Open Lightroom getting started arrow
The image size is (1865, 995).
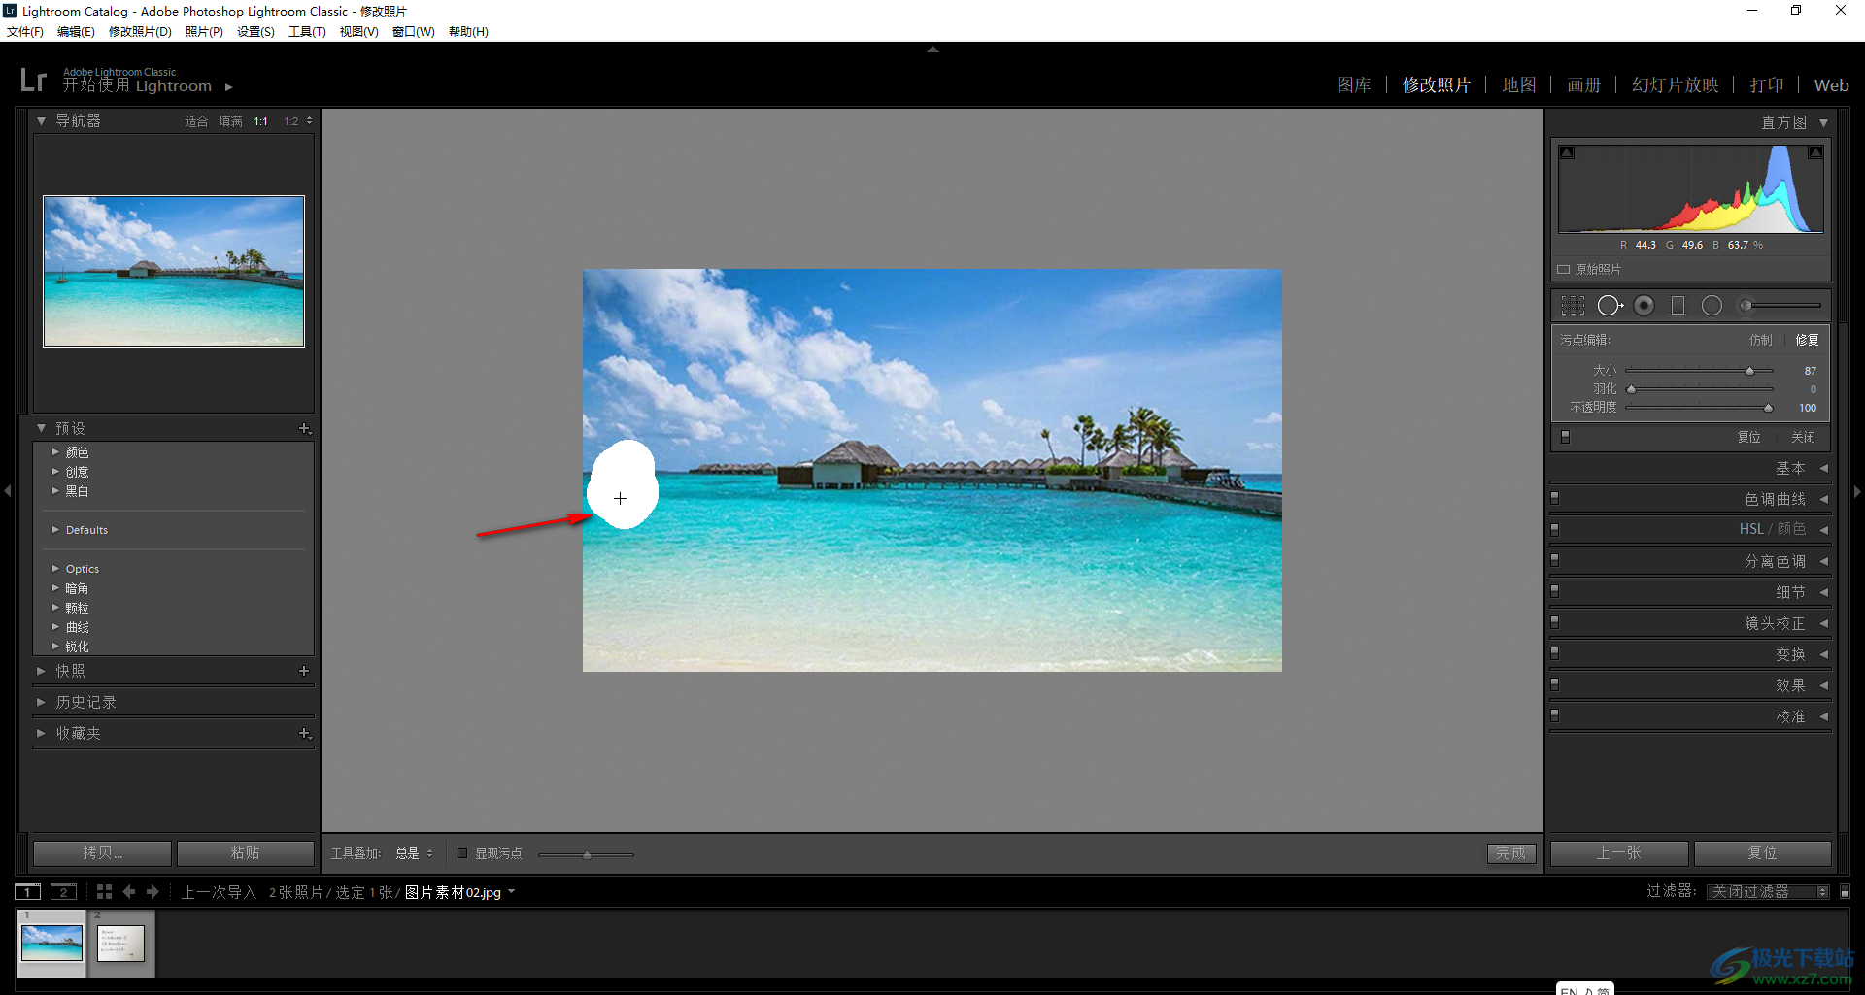pos(229,87)
